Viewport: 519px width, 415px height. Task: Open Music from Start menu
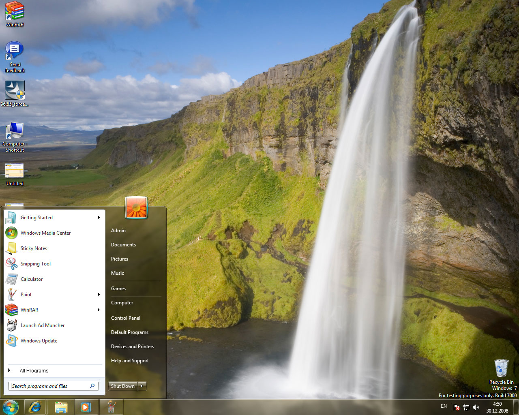click(118, 273)
